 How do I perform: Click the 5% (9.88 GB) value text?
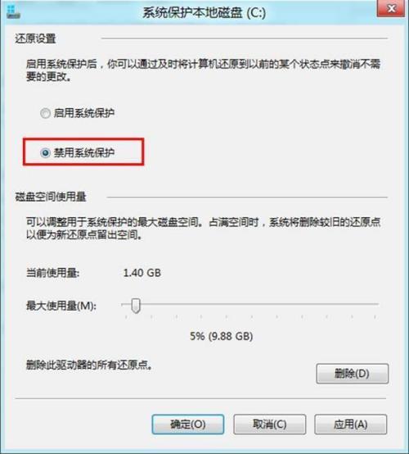click(222, 336)
